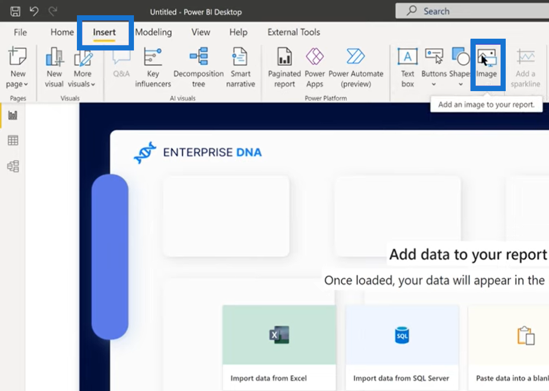The image size is (549, 391).
Task: Click the Redo arrow icon
Action: (53, 11)
